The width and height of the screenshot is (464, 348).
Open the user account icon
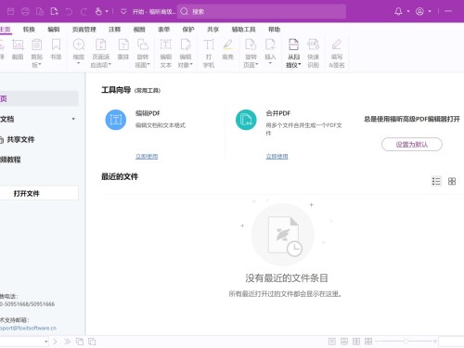pos(419,11)
